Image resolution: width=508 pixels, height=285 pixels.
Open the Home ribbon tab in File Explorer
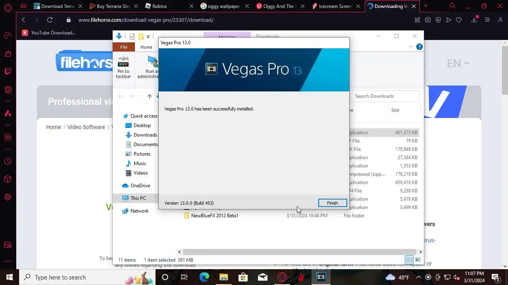(x=146, y=47)
